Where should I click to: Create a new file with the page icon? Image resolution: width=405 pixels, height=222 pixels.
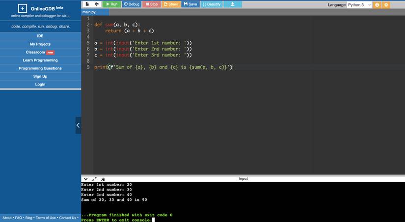click(87, 4)
